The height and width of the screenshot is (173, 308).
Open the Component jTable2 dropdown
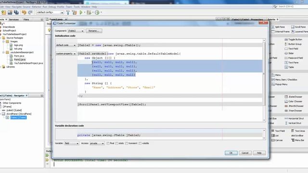pos(76,31)
